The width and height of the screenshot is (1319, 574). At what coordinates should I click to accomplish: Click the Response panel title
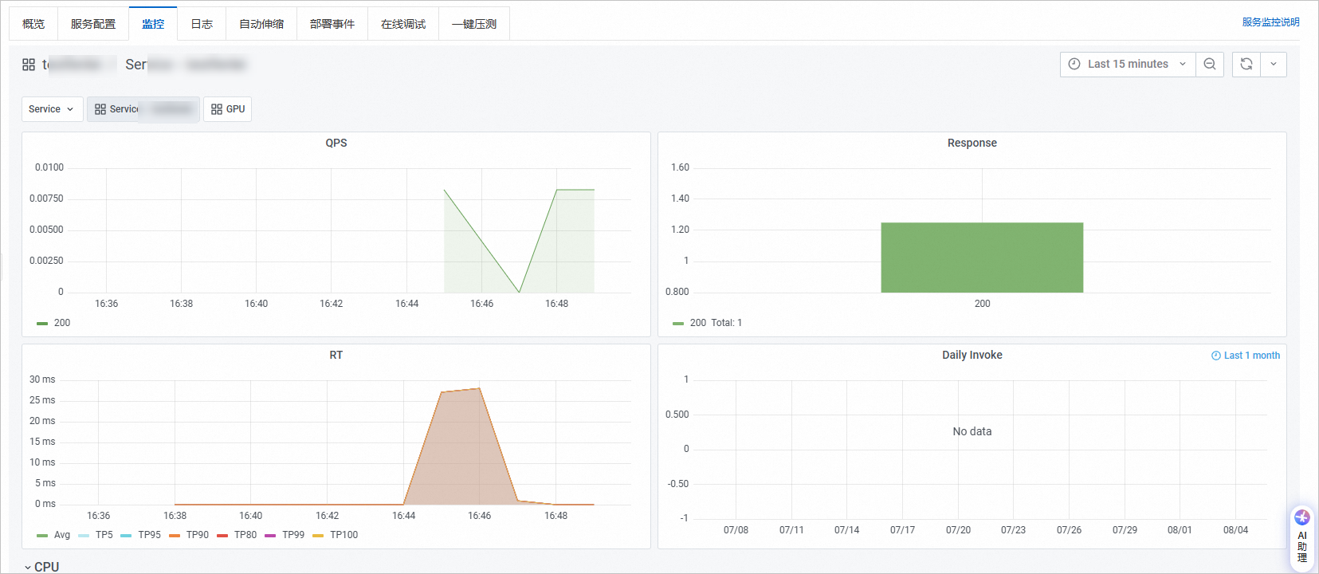[972, 143]
